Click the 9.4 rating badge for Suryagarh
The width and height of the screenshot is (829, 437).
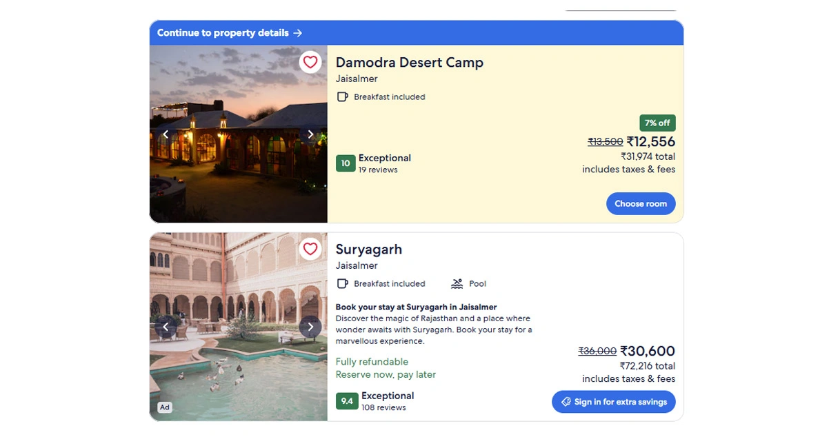[x=347, y=401]
